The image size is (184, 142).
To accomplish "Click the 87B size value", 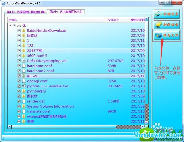I will (111, 71).
